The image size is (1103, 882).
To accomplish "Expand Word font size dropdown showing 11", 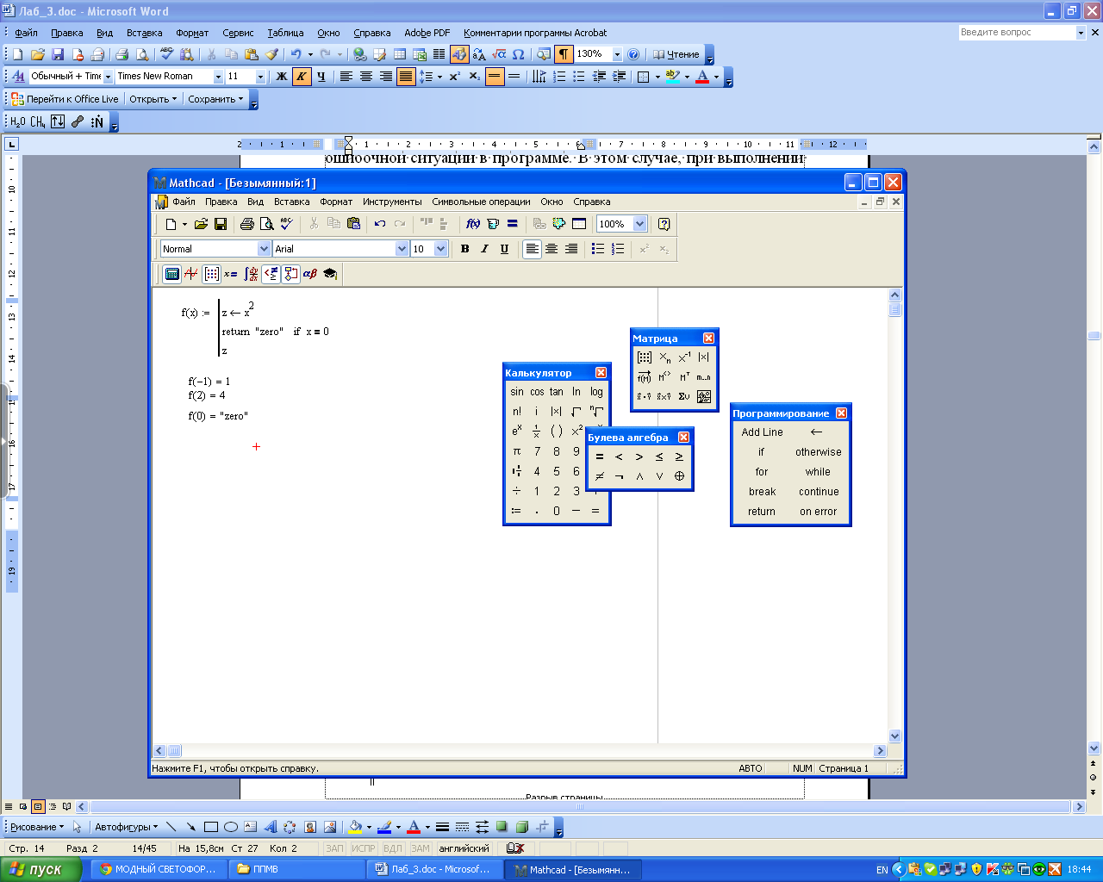I will tap(260, 77).
